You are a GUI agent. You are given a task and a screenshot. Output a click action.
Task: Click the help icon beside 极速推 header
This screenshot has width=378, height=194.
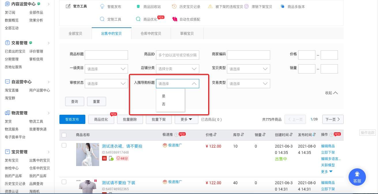pos(176,135)
